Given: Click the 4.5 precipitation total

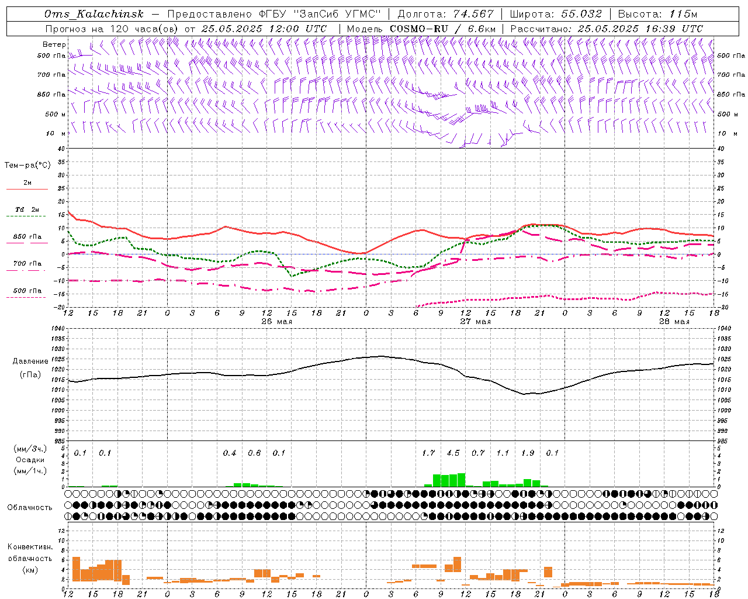Looking at the screenshot, I should 453,453.
